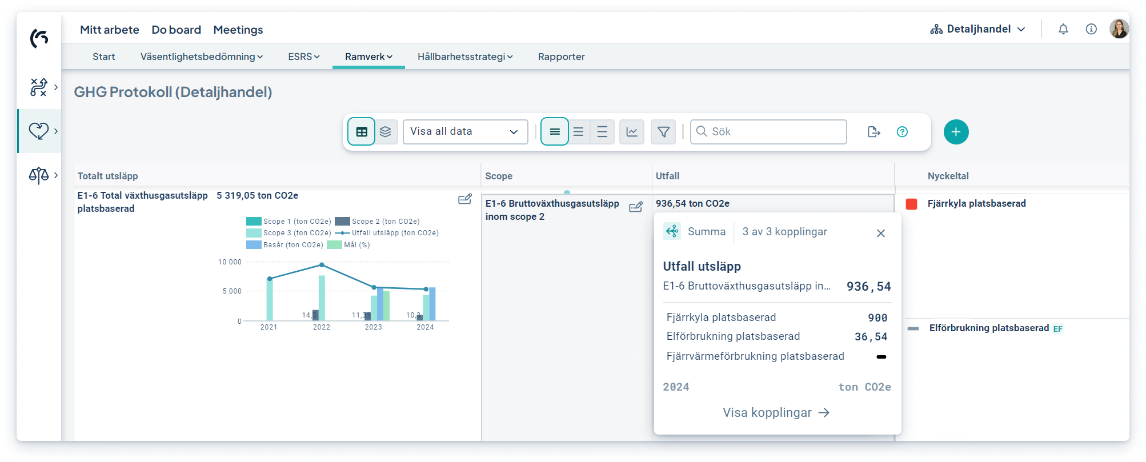The image size is (1146, 462).
Task: Click the notifications bell icon
Action: tap(1063, 29)
